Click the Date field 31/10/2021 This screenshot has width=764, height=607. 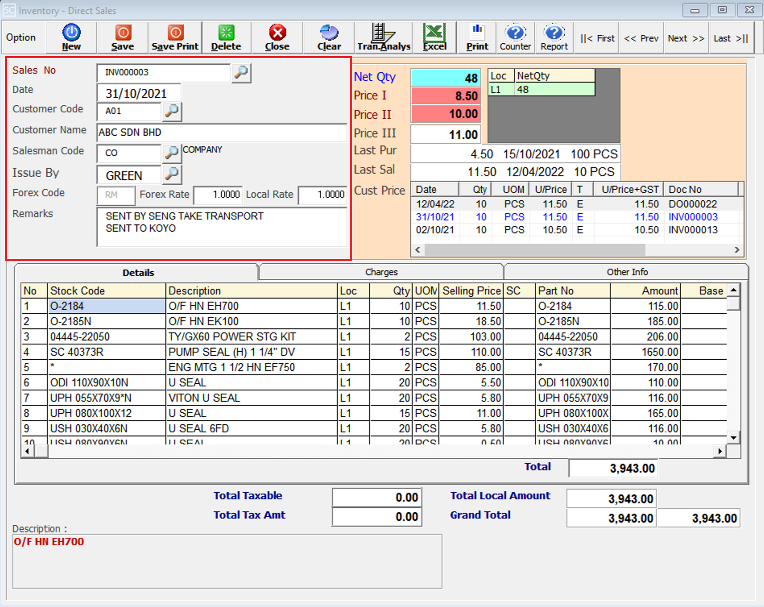point(139,94)
